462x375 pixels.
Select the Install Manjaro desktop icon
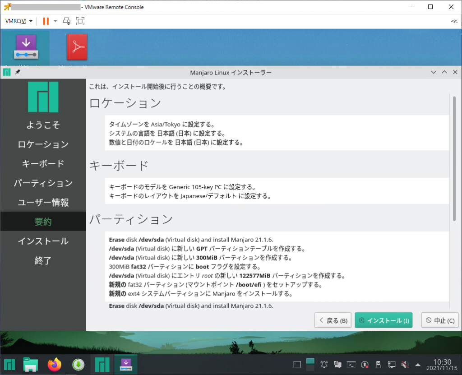[26, 47]
